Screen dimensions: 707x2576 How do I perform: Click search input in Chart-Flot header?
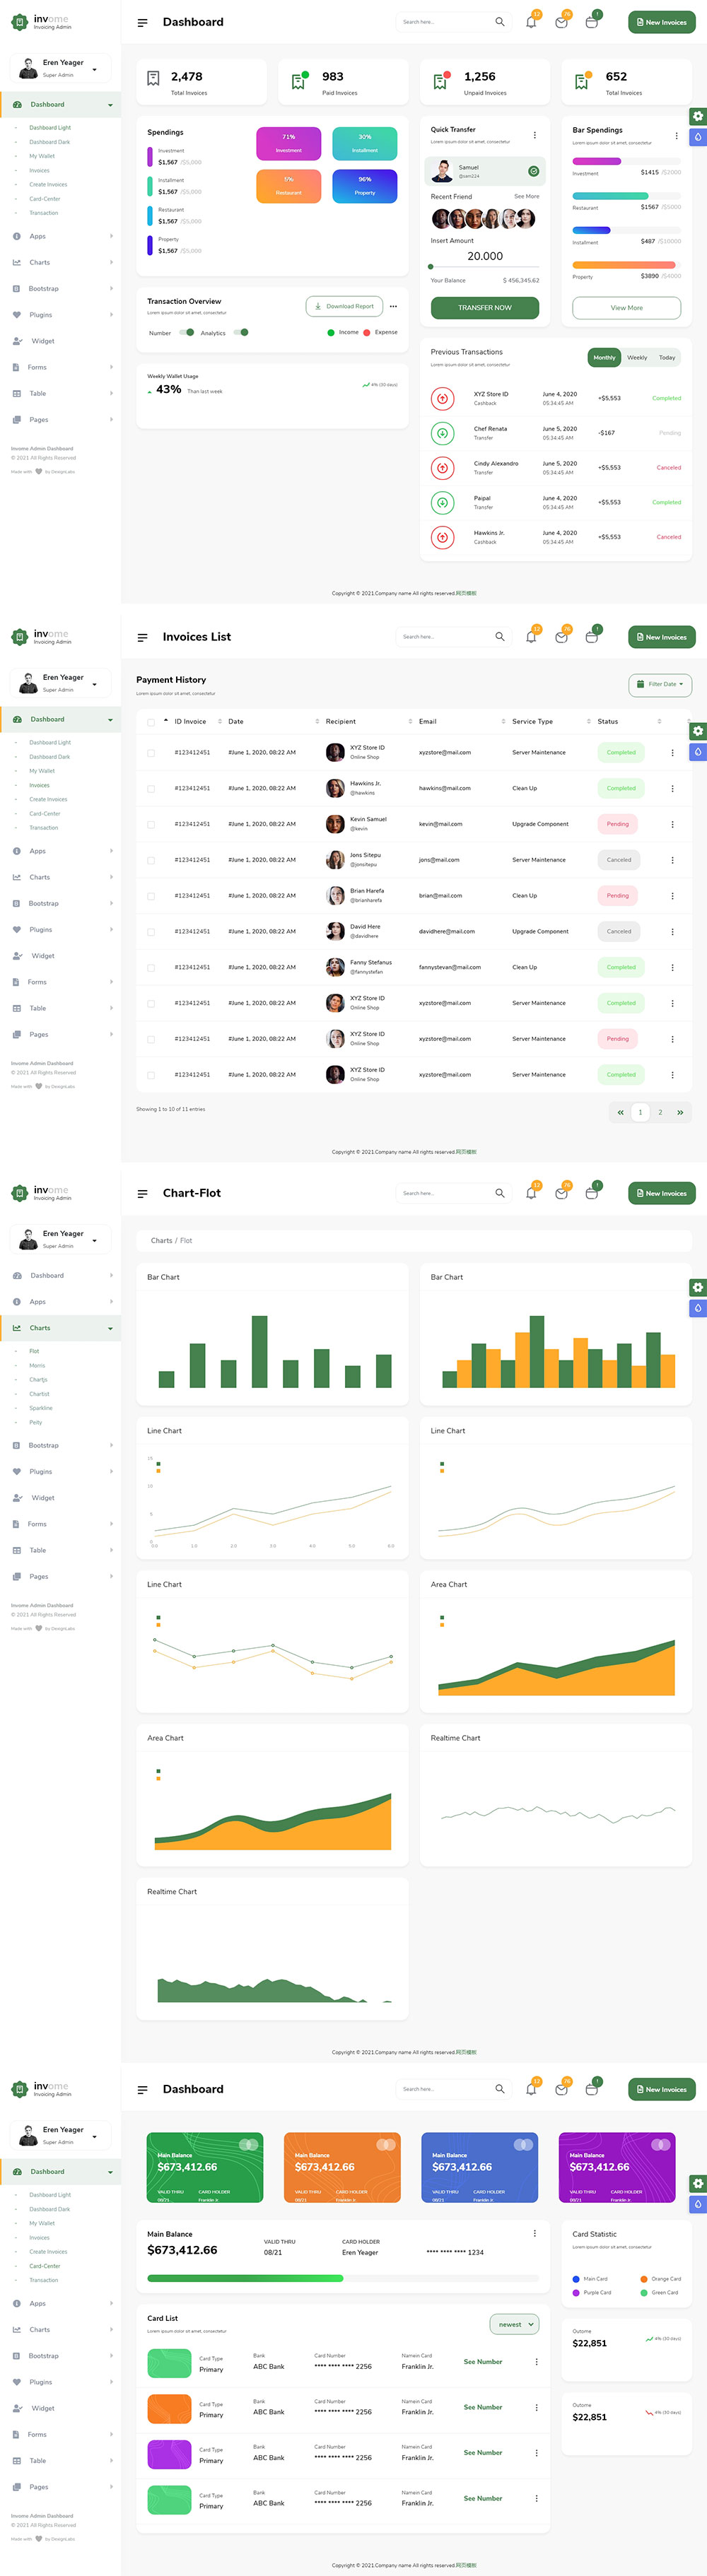pos(445,1193)
